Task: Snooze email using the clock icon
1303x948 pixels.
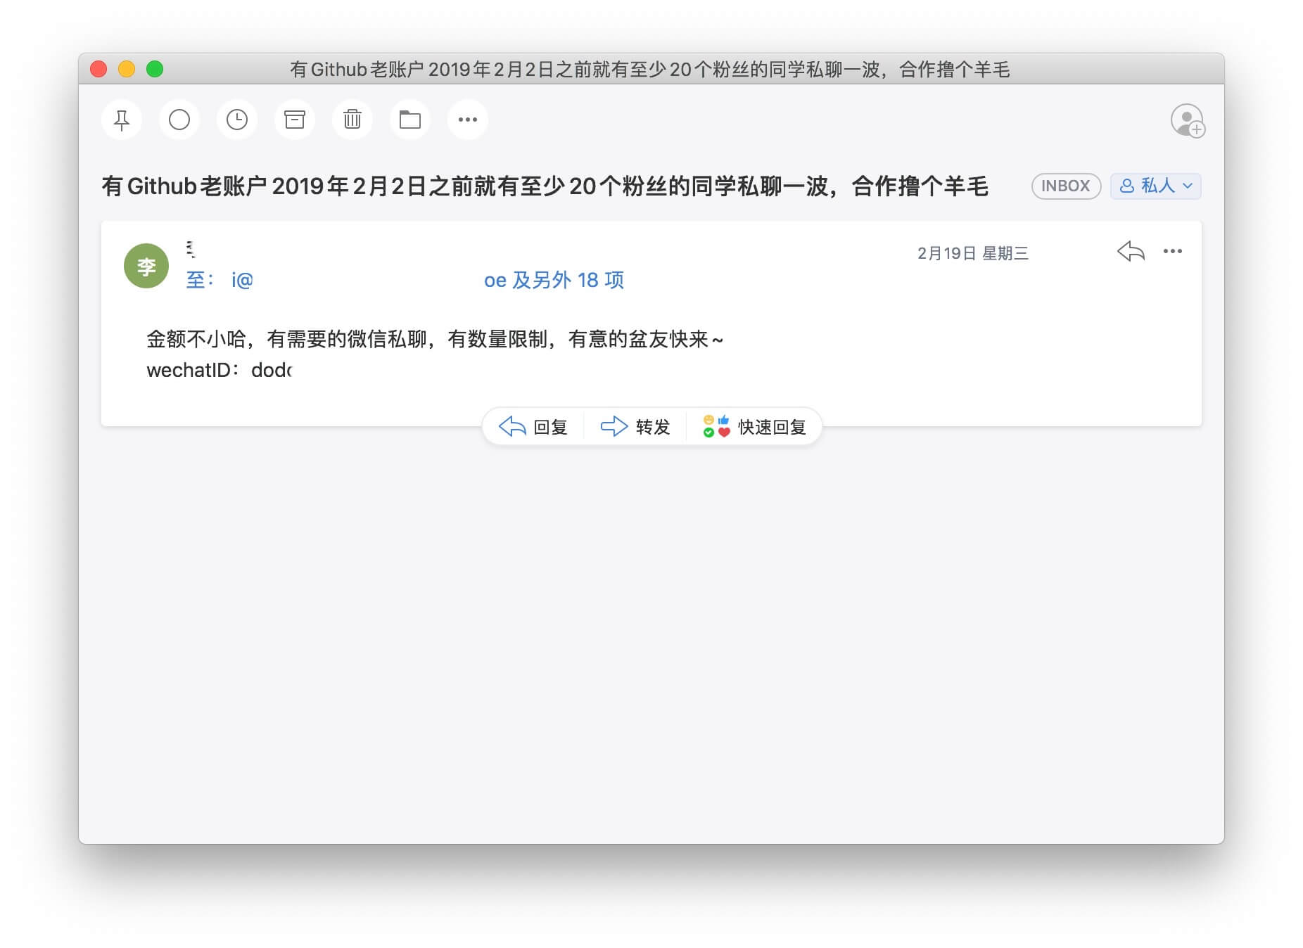Action: (x=237, y=120)
